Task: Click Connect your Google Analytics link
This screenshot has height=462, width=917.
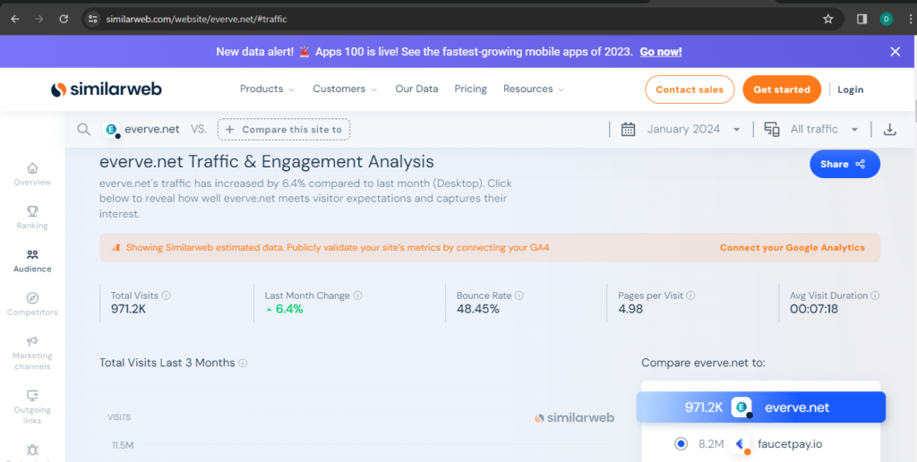Action: click(792, 248)
